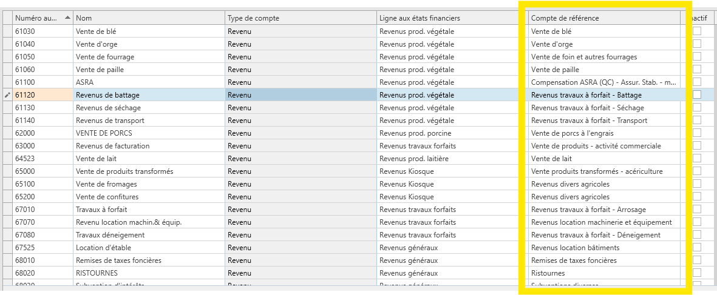Select Revenus travaux à forfait - Arrosage

(x=603, y=209)
